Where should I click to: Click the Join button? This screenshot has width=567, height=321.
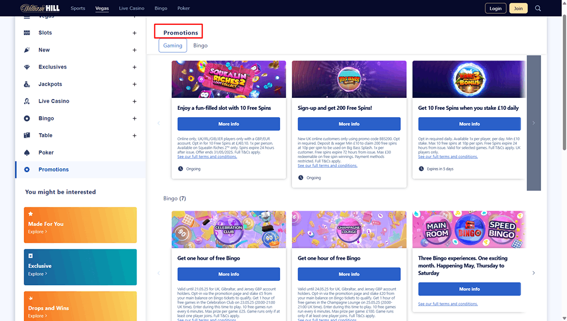518,8
